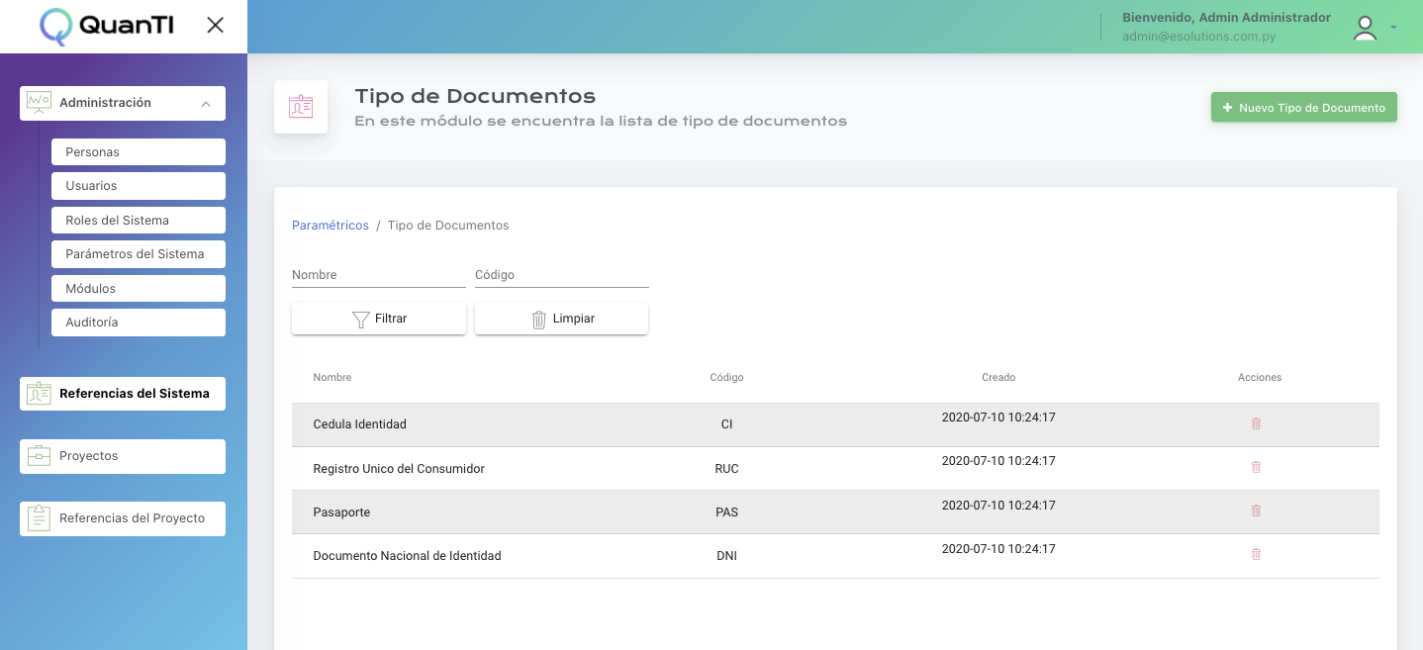Delete the Pasaporte document type

[x=1256, y=511]
